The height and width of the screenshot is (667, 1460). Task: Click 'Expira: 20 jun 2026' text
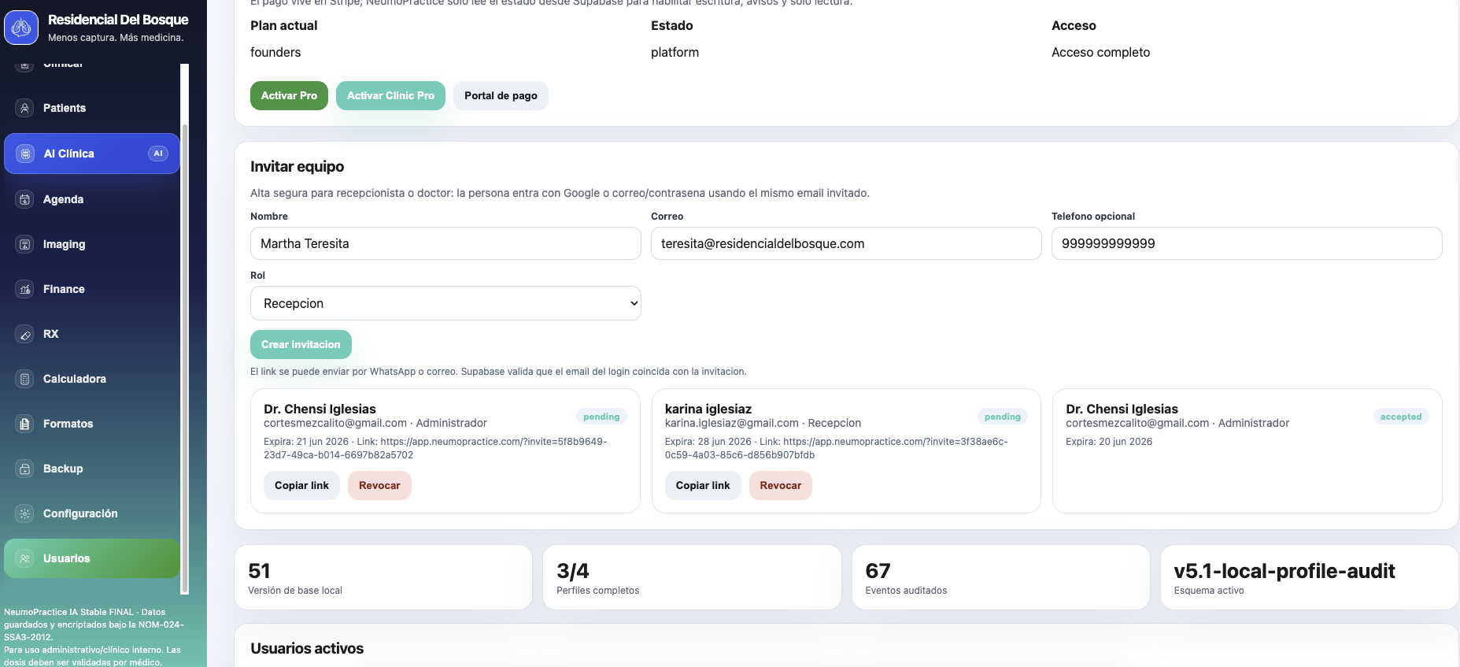pyautogui.click(x=1108, y=442)
